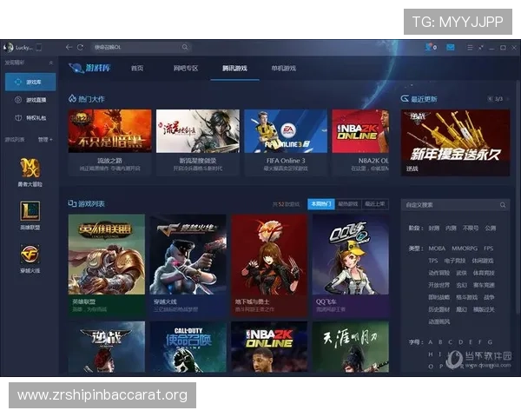
Task: Switch to the 单机游戏 tab
Action: coord(284,68)
